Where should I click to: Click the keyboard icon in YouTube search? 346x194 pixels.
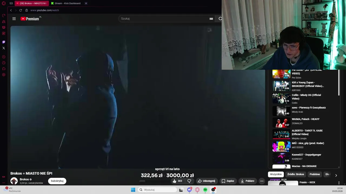[x=211, y=19]
